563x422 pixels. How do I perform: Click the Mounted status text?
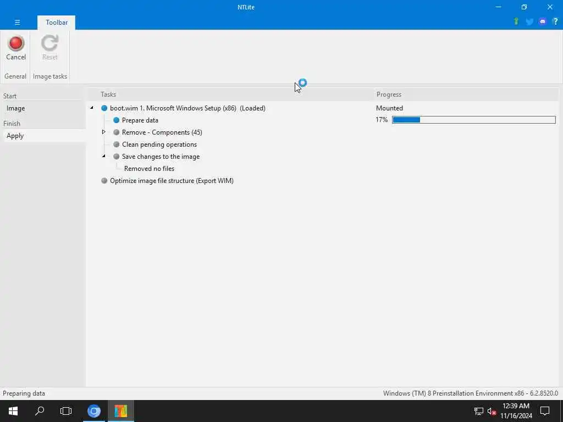pos(389,108)
